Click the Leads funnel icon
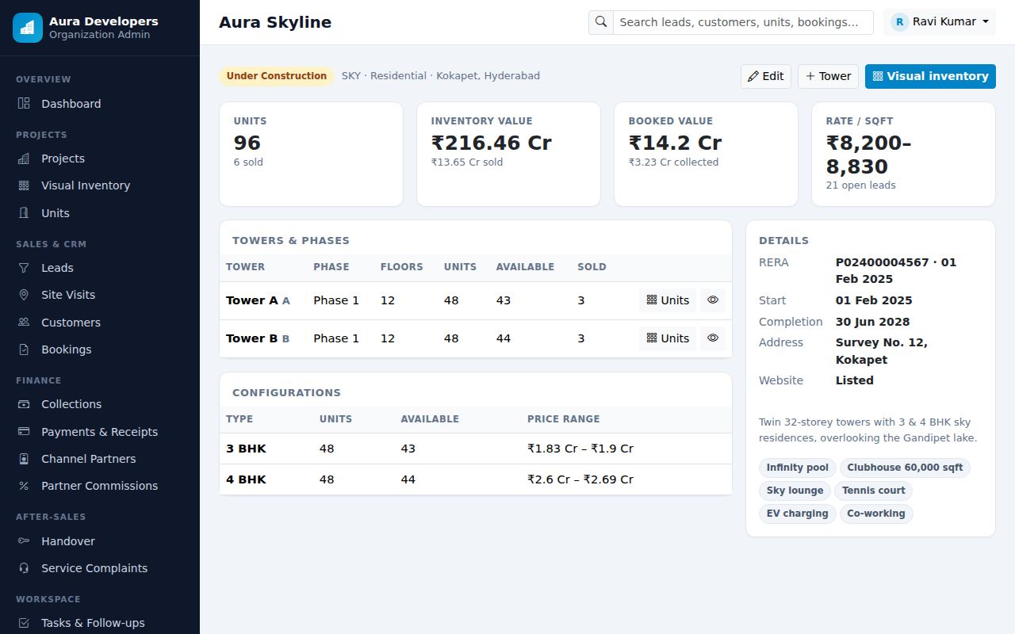The width and height of the screenshot is (1015, 634). 24,268
